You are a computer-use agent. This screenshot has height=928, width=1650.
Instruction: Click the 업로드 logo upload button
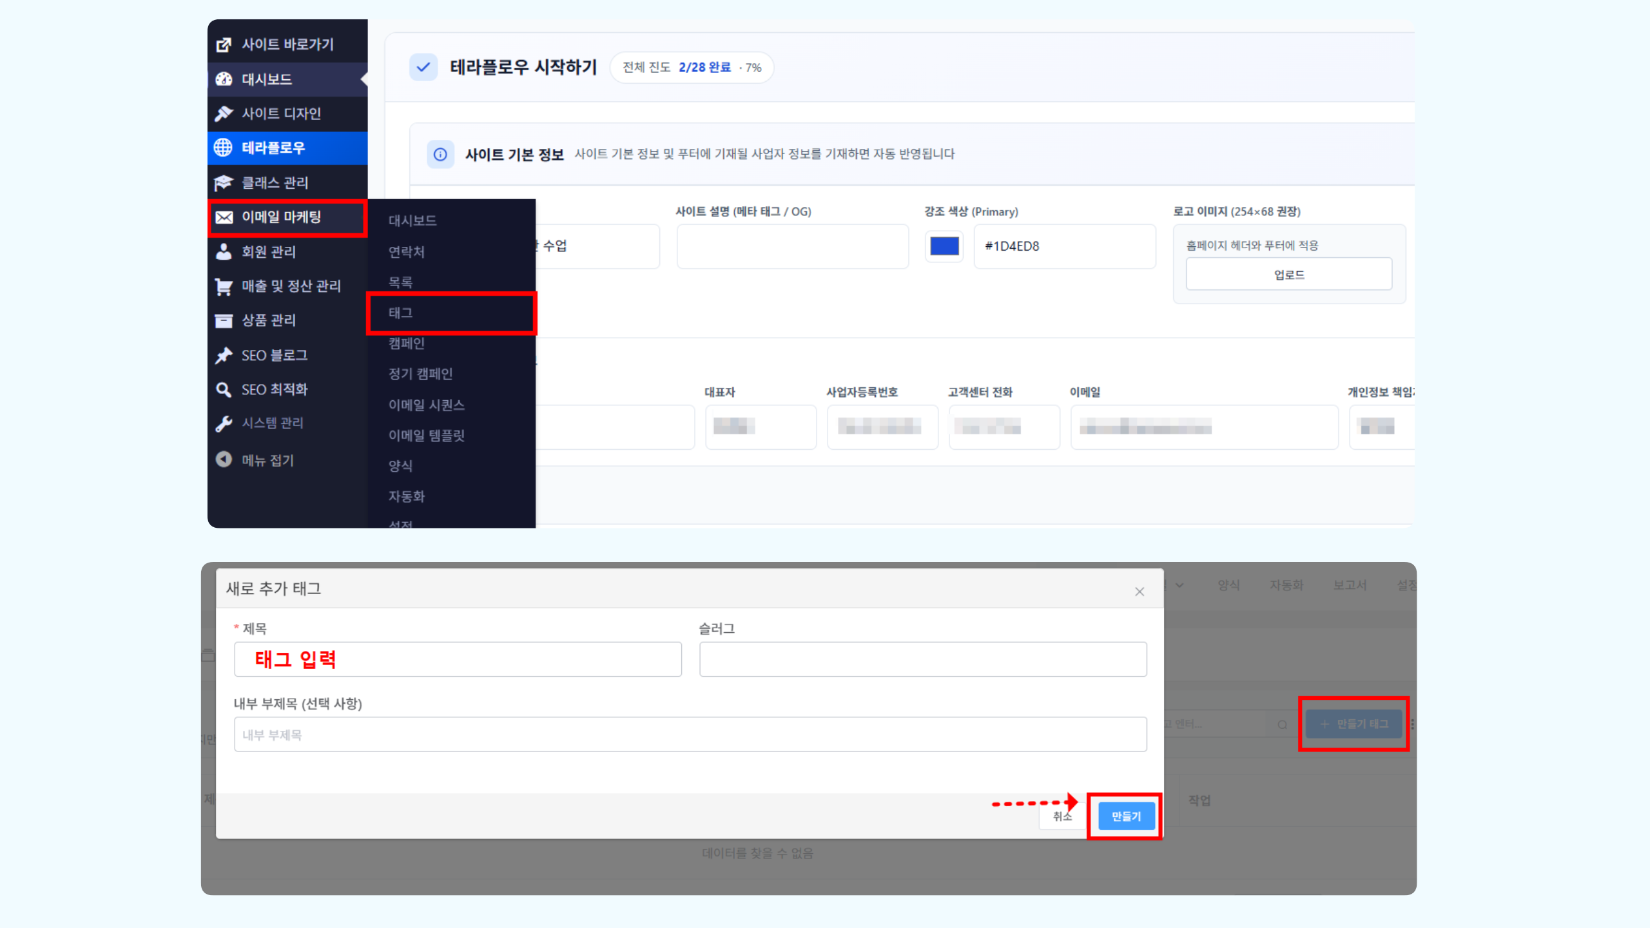coord(1289,275)
